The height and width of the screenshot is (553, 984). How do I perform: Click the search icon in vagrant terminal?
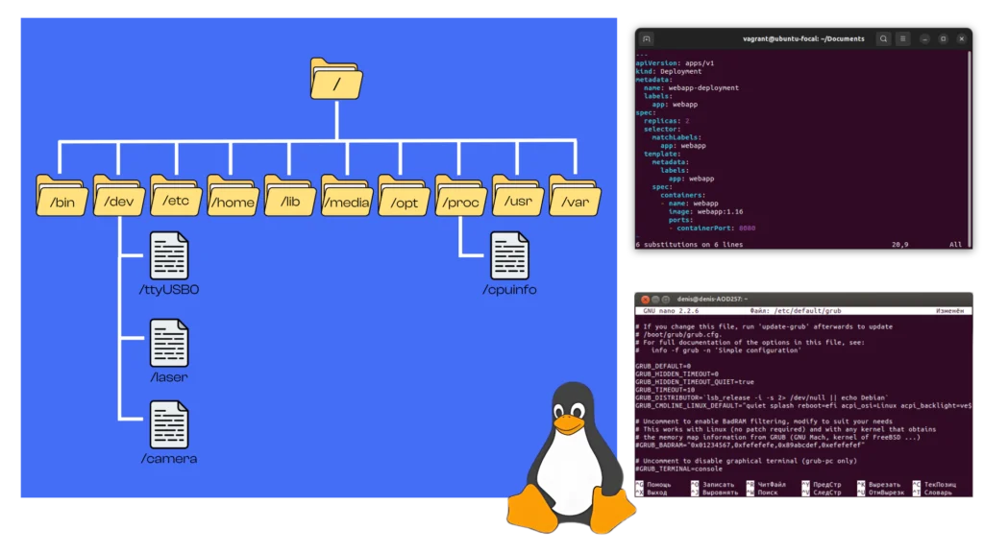[882, 38]
